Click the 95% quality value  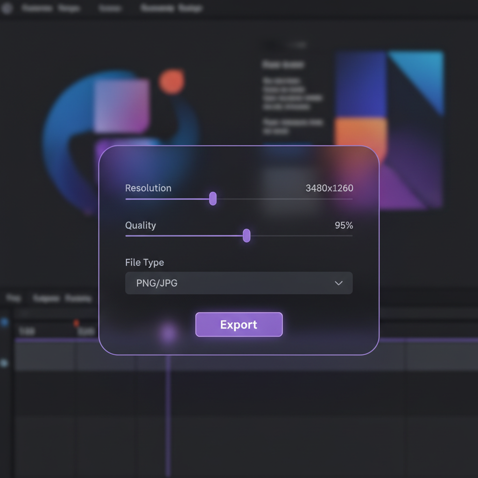344,225
